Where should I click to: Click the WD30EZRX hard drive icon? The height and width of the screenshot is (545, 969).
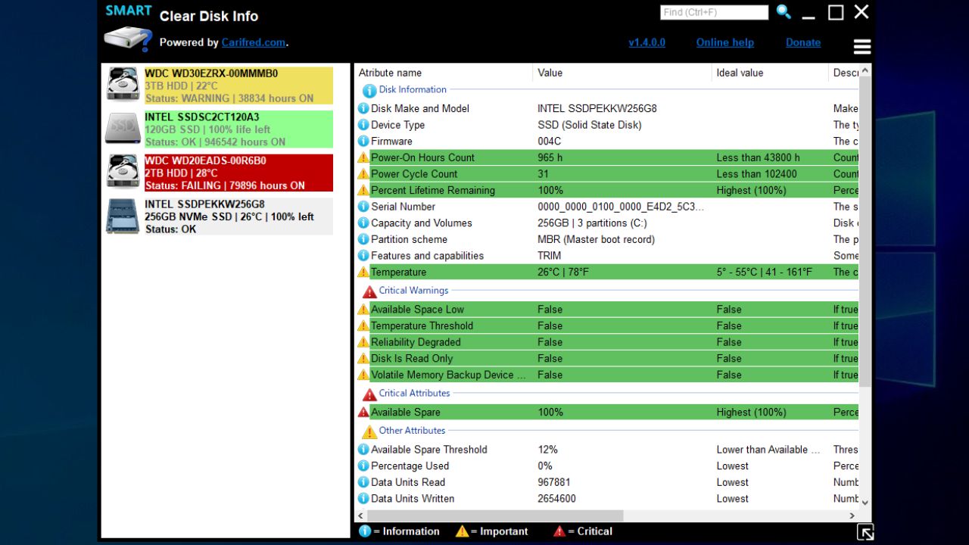123,85
